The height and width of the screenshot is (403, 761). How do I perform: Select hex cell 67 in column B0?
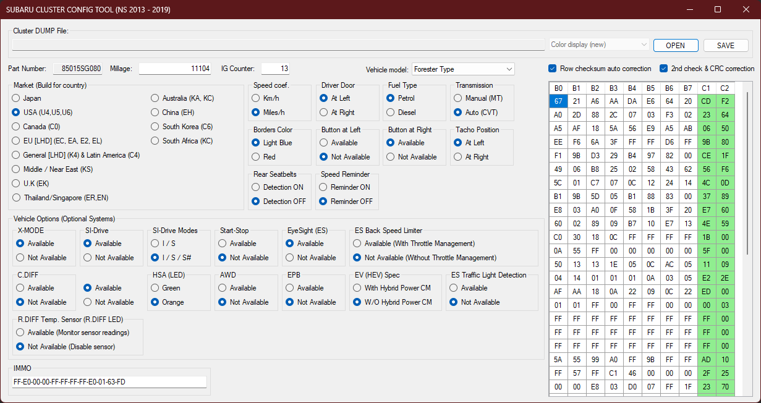tap(558, 101)
